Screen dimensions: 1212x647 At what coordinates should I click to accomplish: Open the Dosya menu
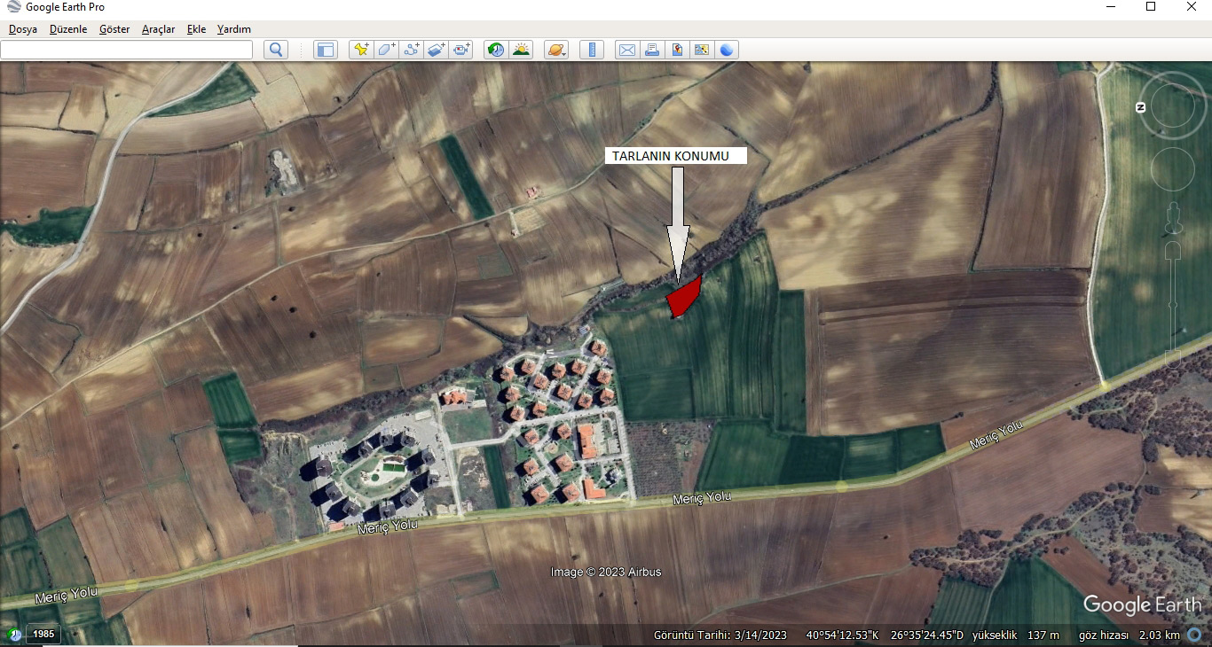click(x=23, y=29)
